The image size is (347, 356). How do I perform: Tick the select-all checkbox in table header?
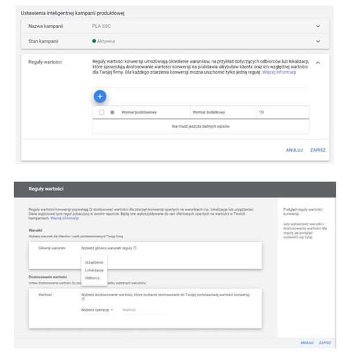click(101, 112)
